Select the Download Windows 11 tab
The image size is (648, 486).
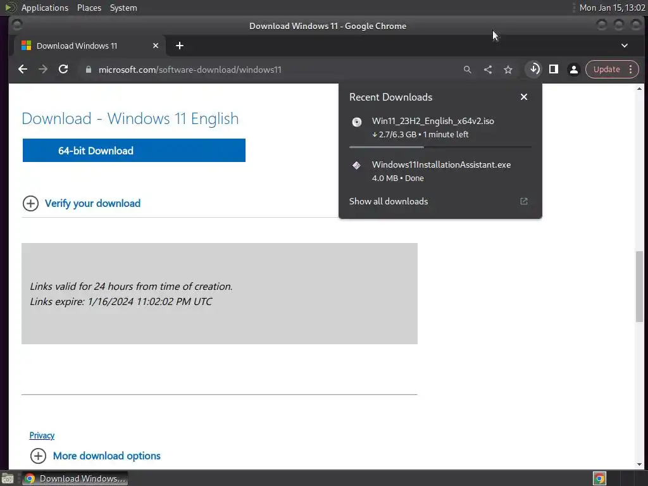(x=90, y=46)
